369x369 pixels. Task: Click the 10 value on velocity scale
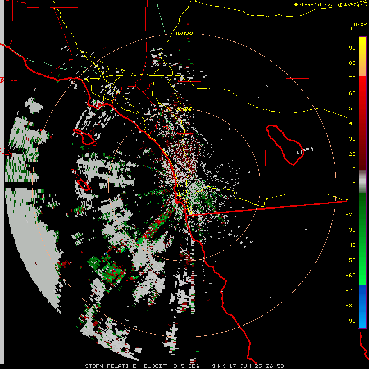pos(352,169)
